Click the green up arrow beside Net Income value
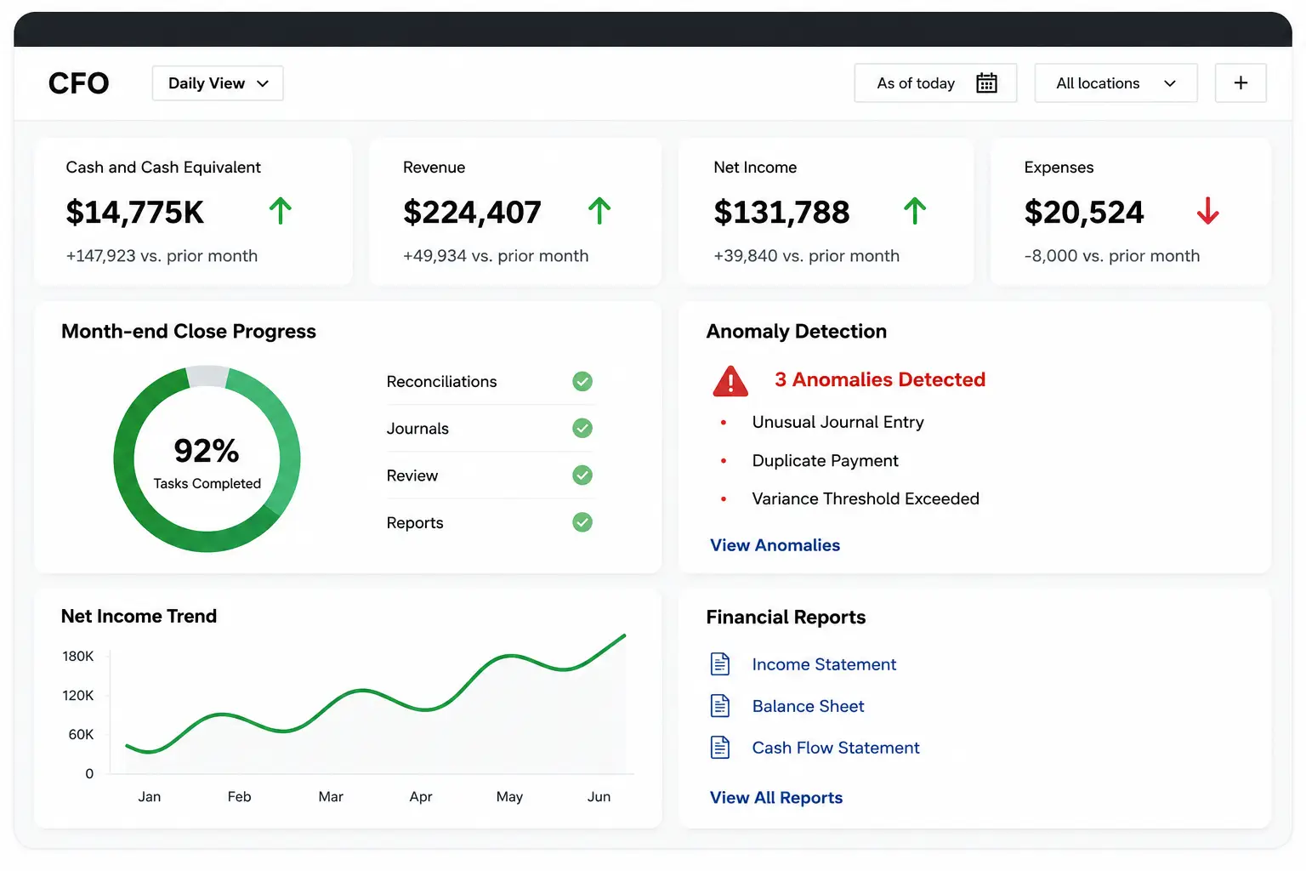Image resolution: width=1306 pixels, height=871 pixels. pos(915,210)
